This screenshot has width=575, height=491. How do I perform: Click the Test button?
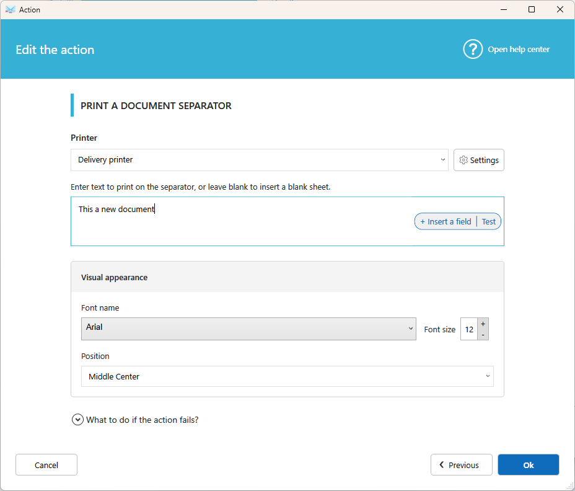(x=488, y=222)
